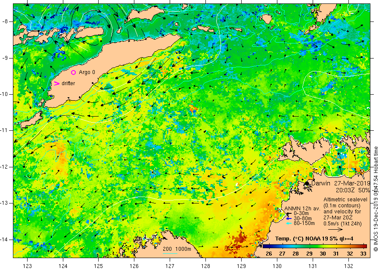Click the dark red end of temperature colorbar
Screen dimensions: 379x271
click(x=364, y=246)
